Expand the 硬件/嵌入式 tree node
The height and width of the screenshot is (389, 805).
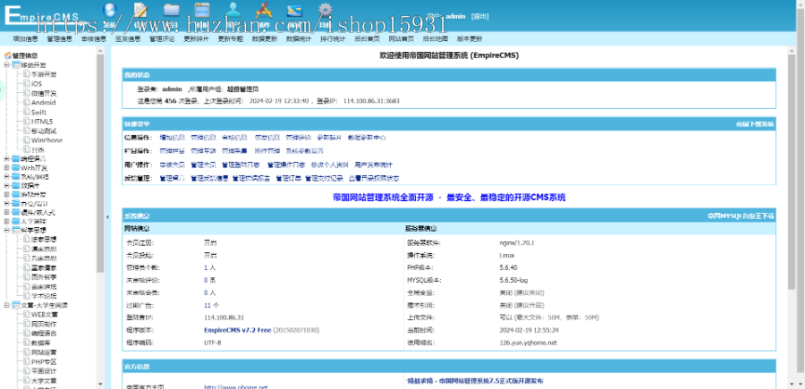click(6, 212)
